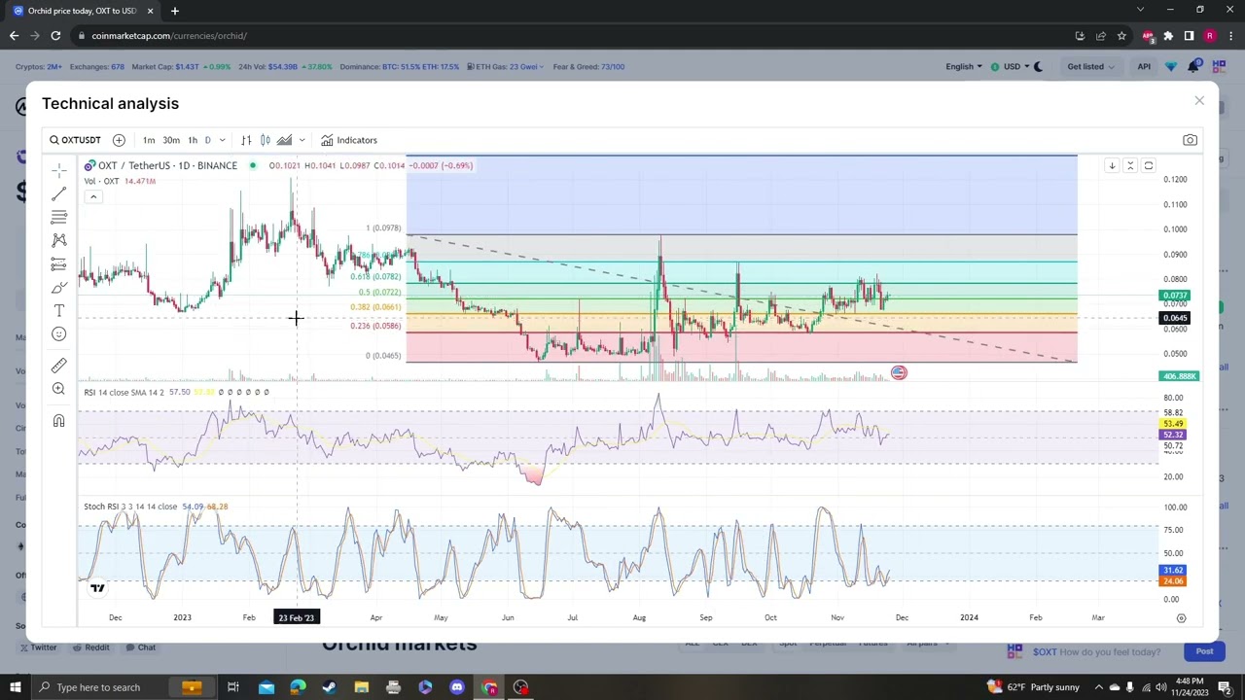Go back in the browser
Image resolution: width=1245 pixels, height=700 pixels.
(x=14, y=36)
